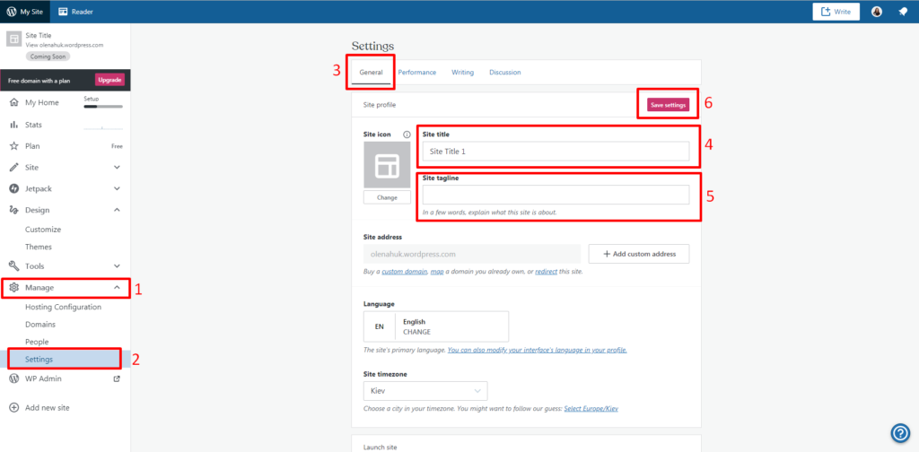Collapse the Design menu
This screenshot has width=919, height=452.
(x=65, y=210)
